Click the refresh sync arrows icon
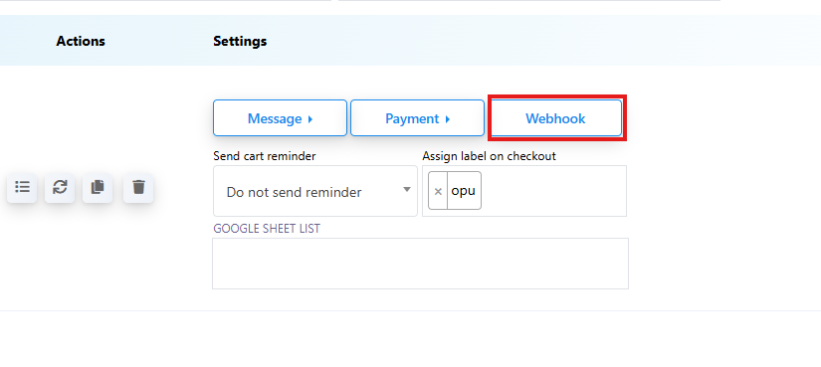The height and width of the screenshot is (367, 821). coord(60,187)
